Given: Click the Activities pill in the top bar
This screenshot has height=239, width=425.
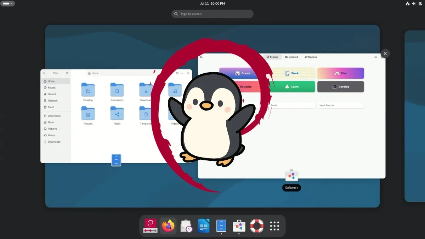Looking at the screenshot, I should tap(8, 4).
